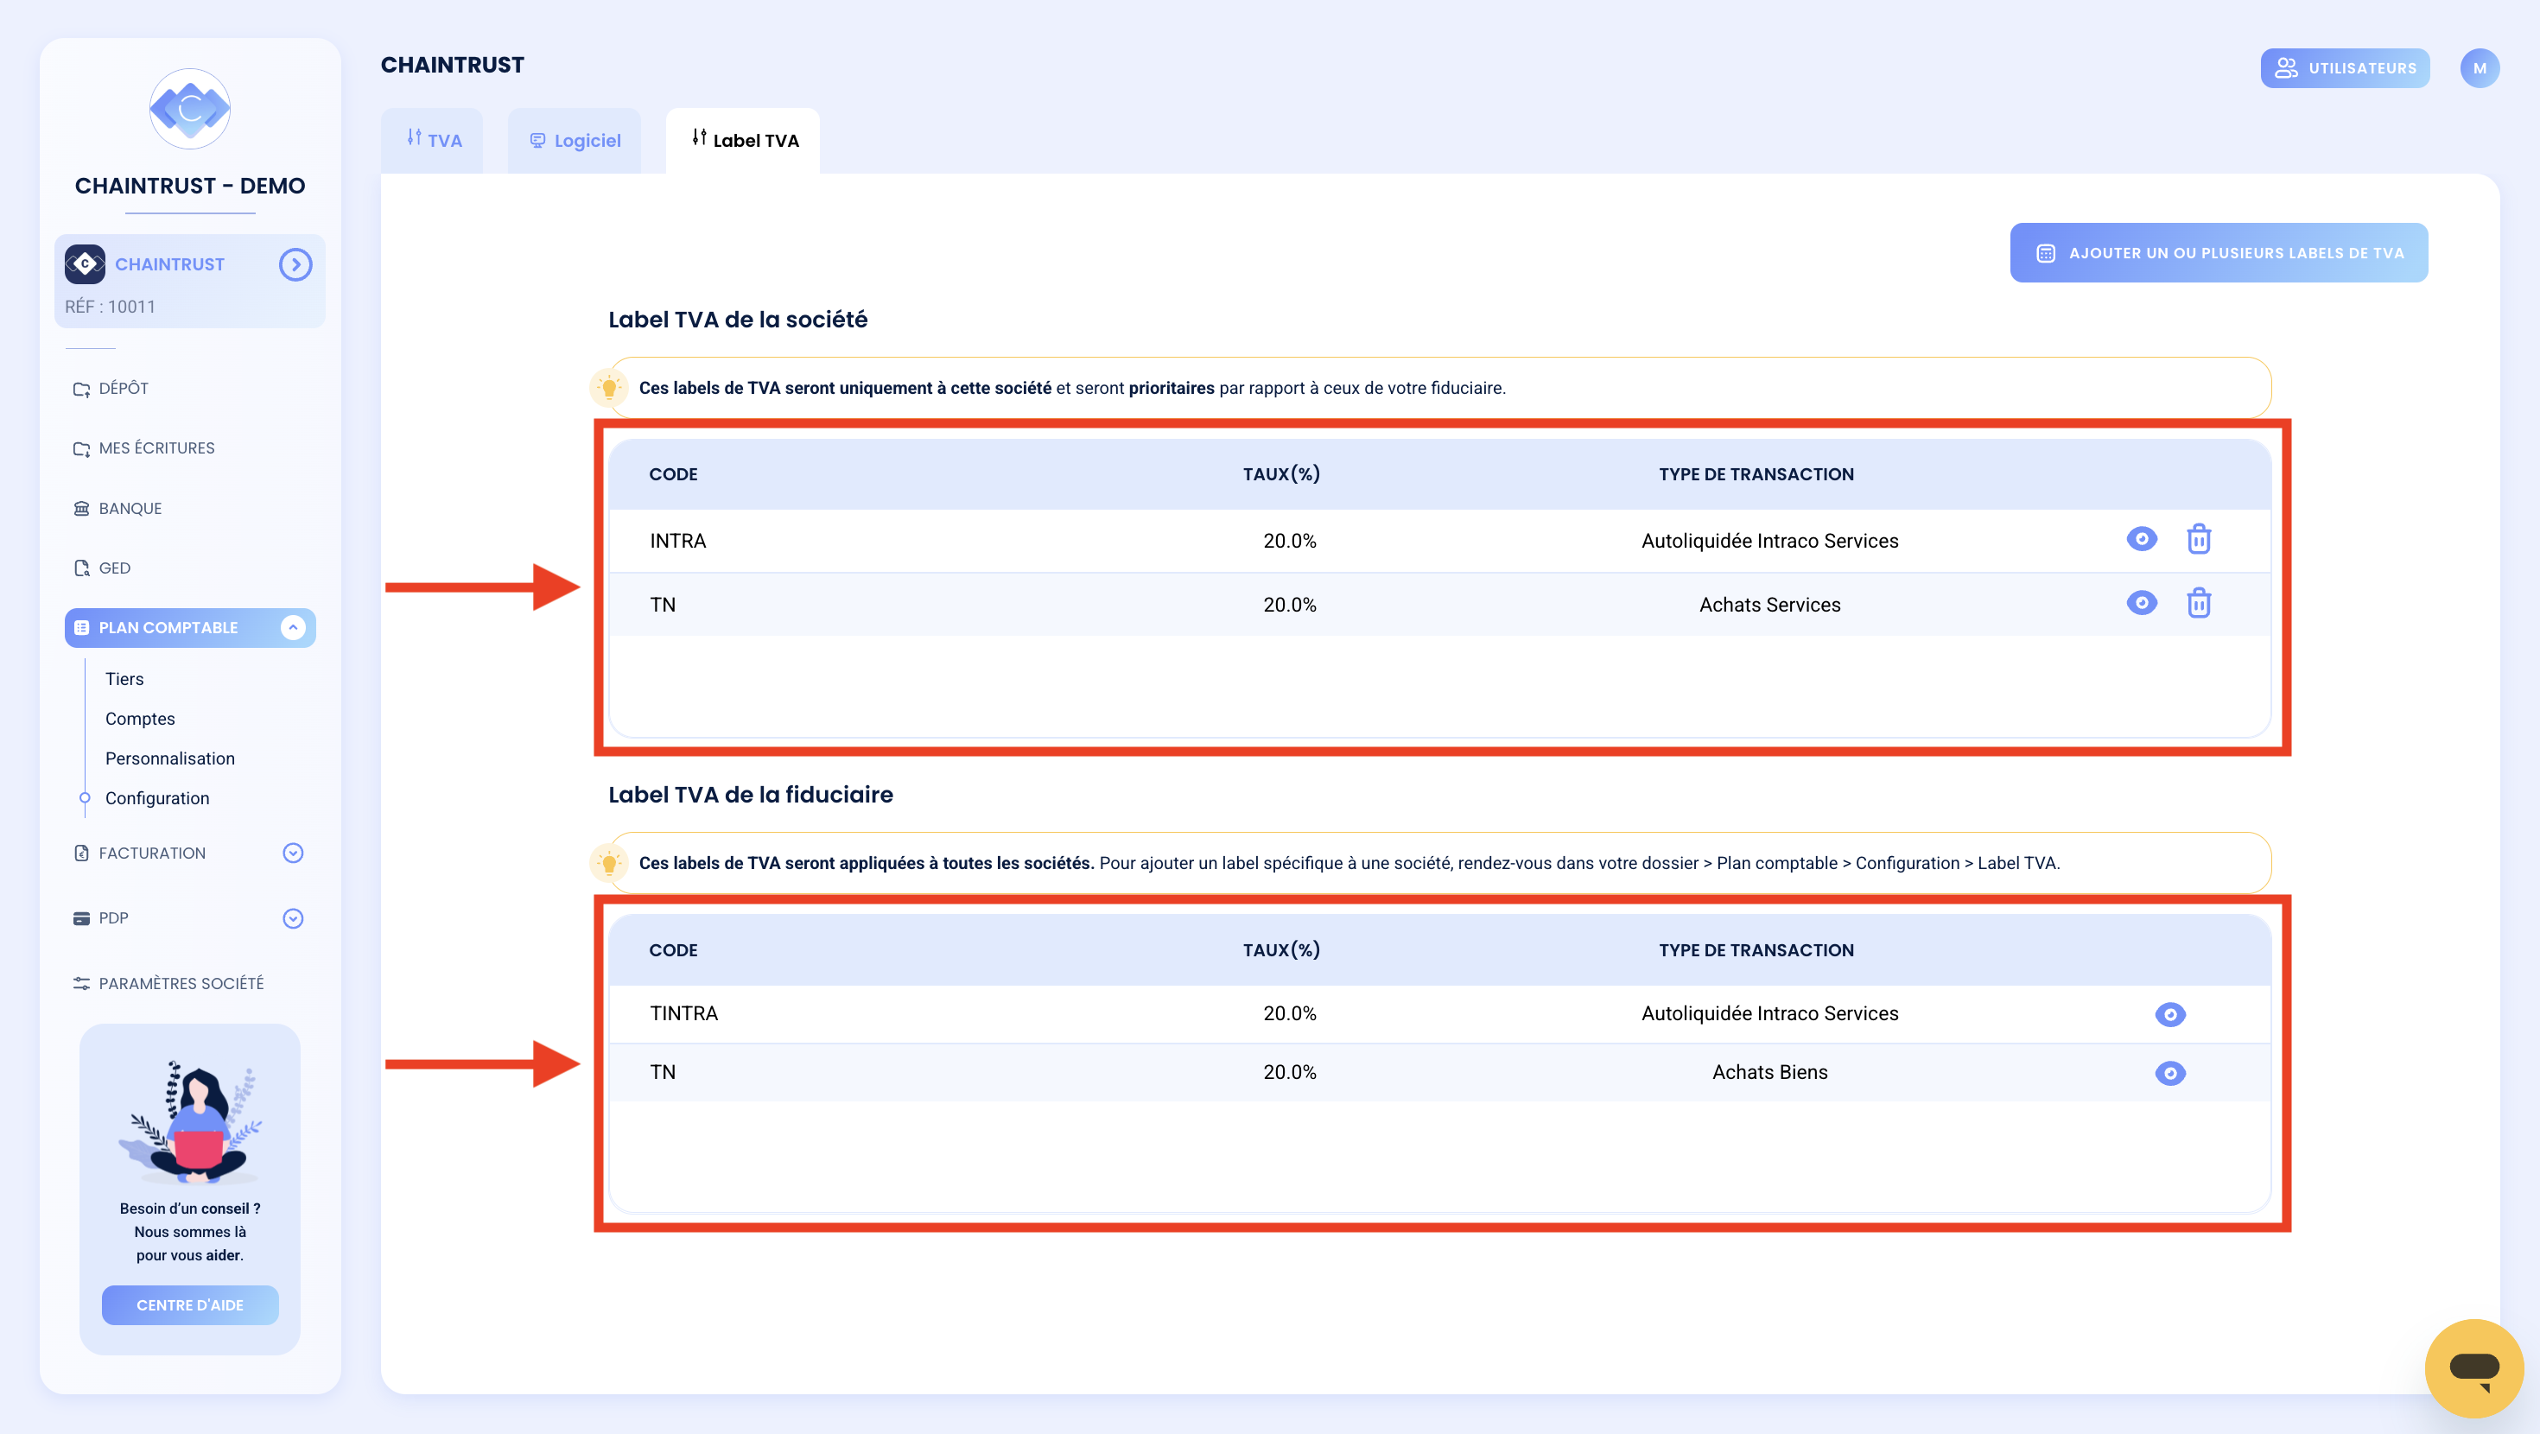Click 'Autoliquidée Intraco Services' in INTRA row
This screenshot has height=1434, width=2540.
pyautogui.click(x=1770, y=541)
